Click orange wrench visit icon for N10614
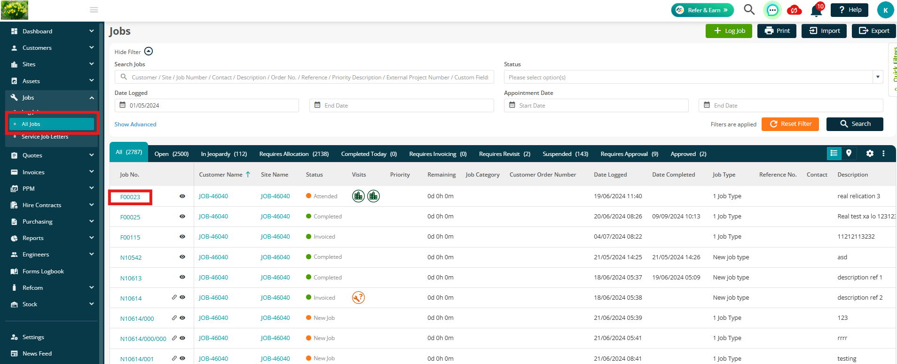 pyautogui.click(x=358, y=297)
